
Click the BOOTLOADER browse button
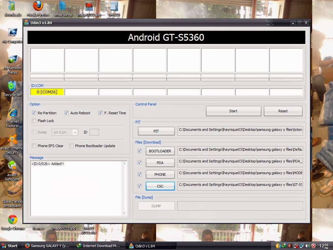click(x=160, y=151)
